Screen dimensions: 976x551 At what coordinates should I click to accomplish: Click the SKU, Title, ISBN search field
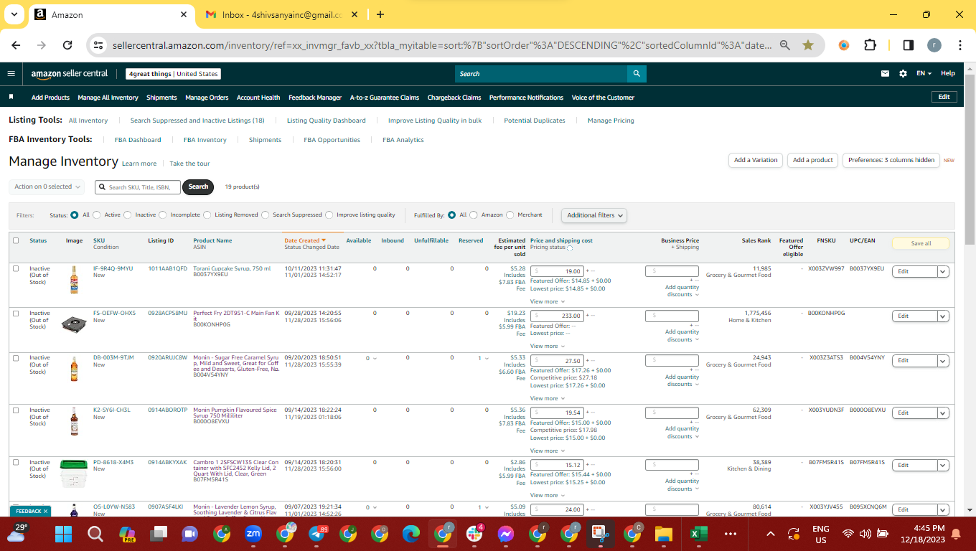point(138,187)
